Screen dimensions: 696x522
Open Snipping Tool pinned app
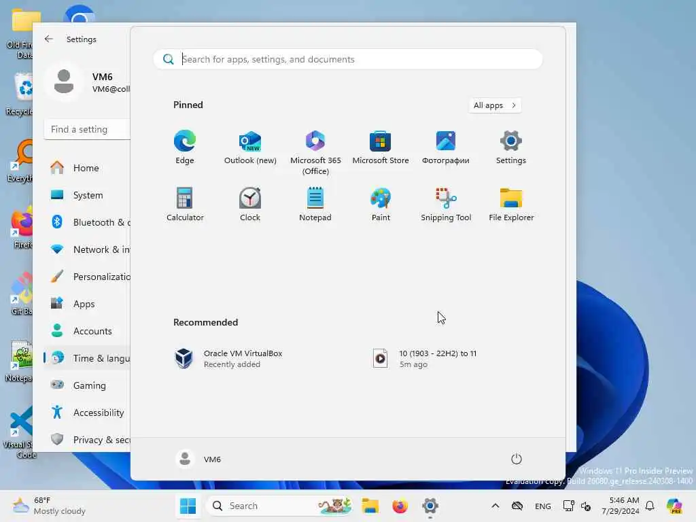tap(446, 204)
